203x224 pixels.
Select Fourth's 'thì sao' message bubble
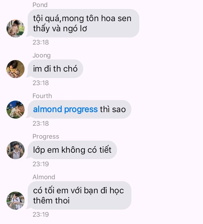coord(79,109)
